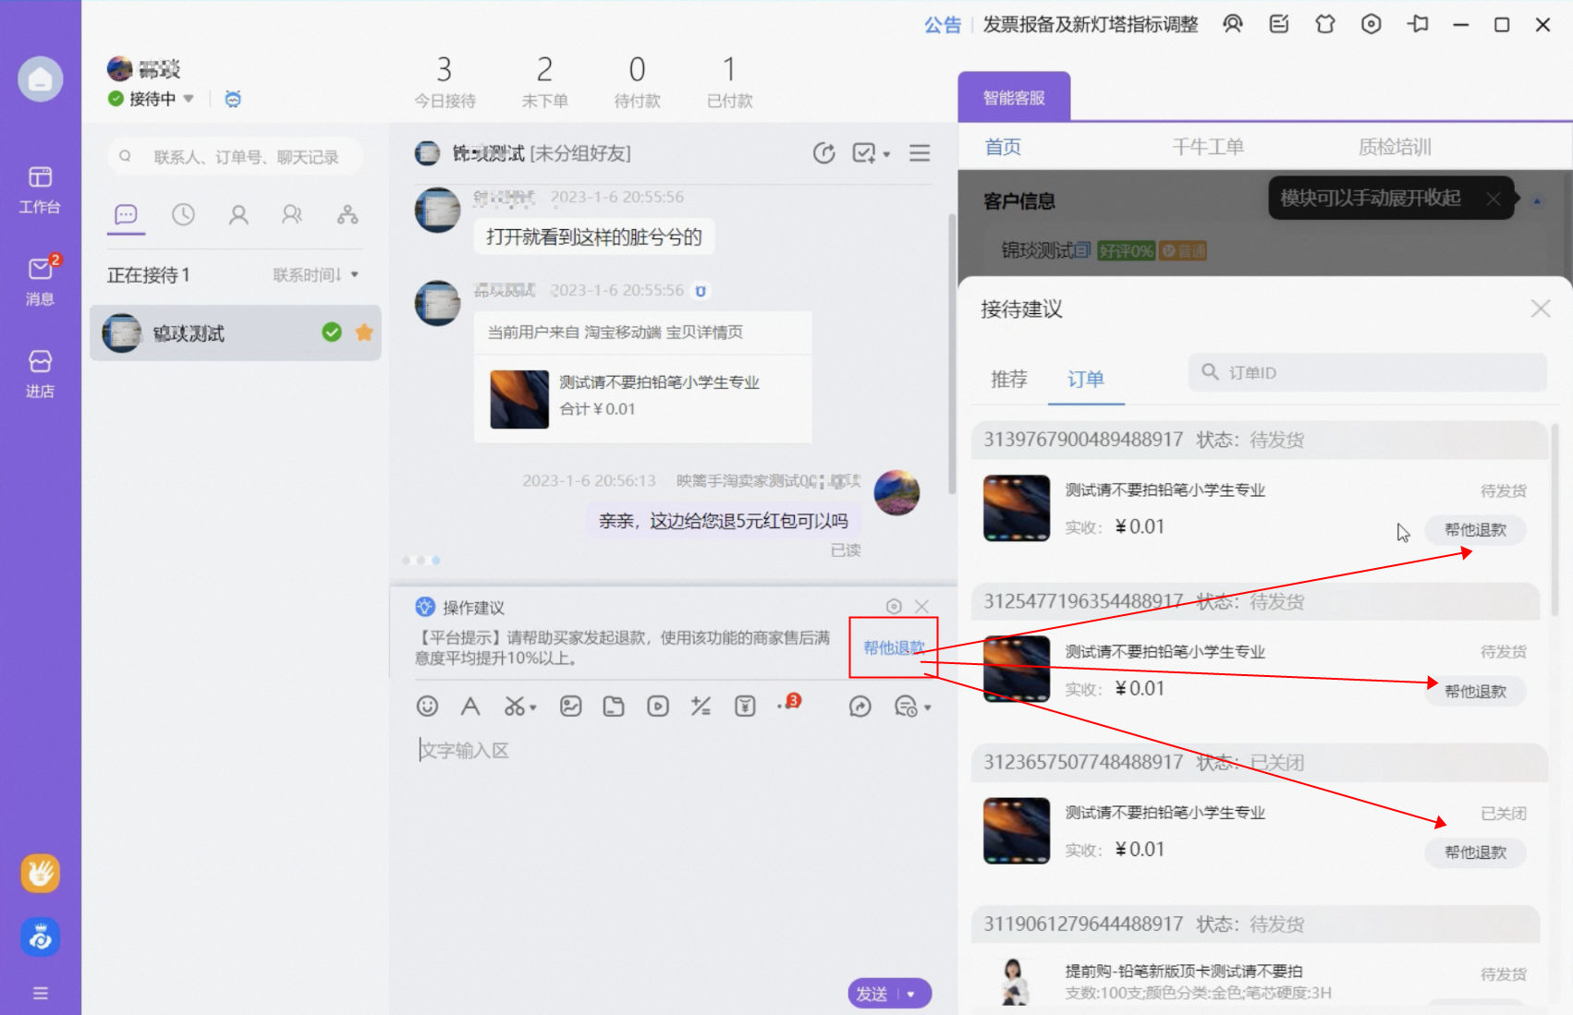Click 帮他退款 for order 3139767900489488917
This screenshot has width=1573, height=1015.
click(x=1475, y=529)
